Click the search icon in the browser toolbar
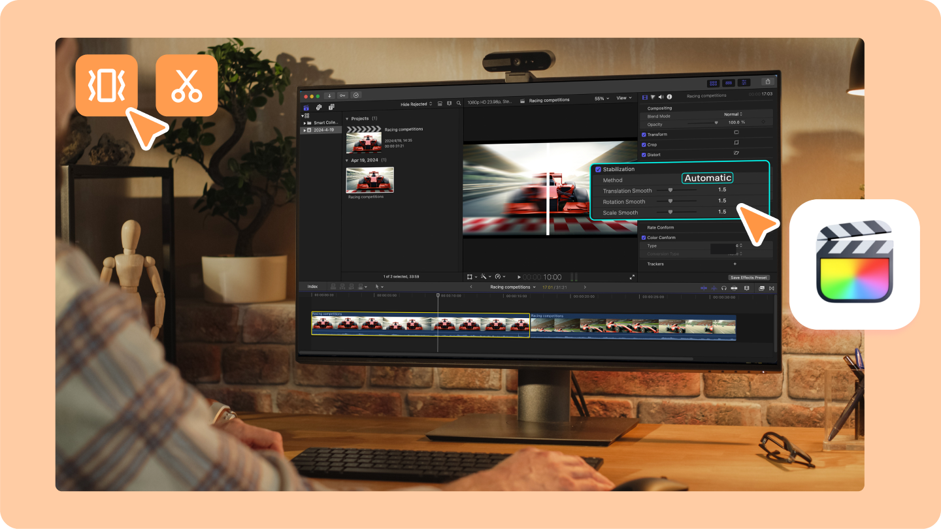 point(458,103)
